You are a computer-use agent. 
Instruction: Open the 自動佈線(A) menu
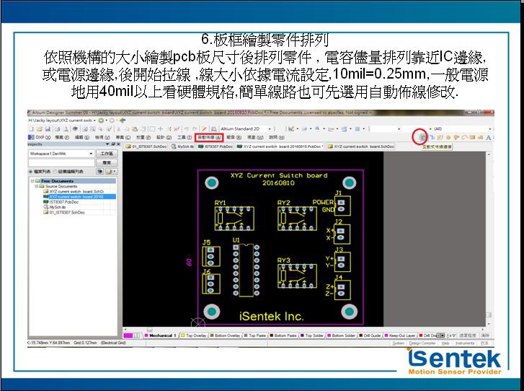click(x=209, y=137)
